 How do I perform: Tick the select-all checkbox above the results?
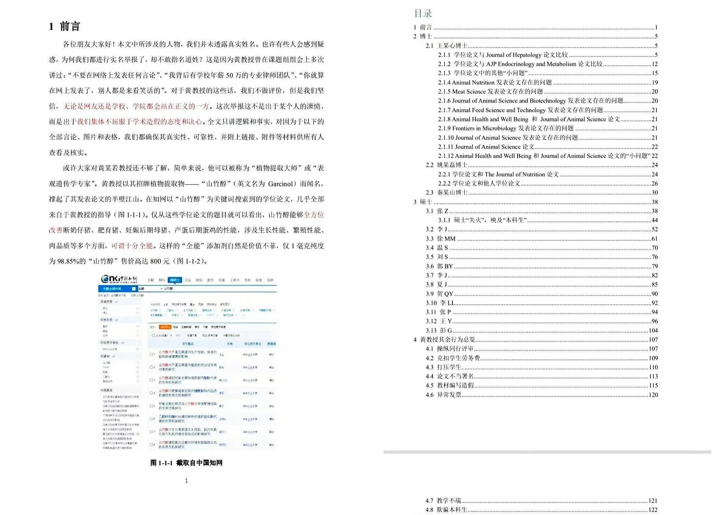point(153,335)
